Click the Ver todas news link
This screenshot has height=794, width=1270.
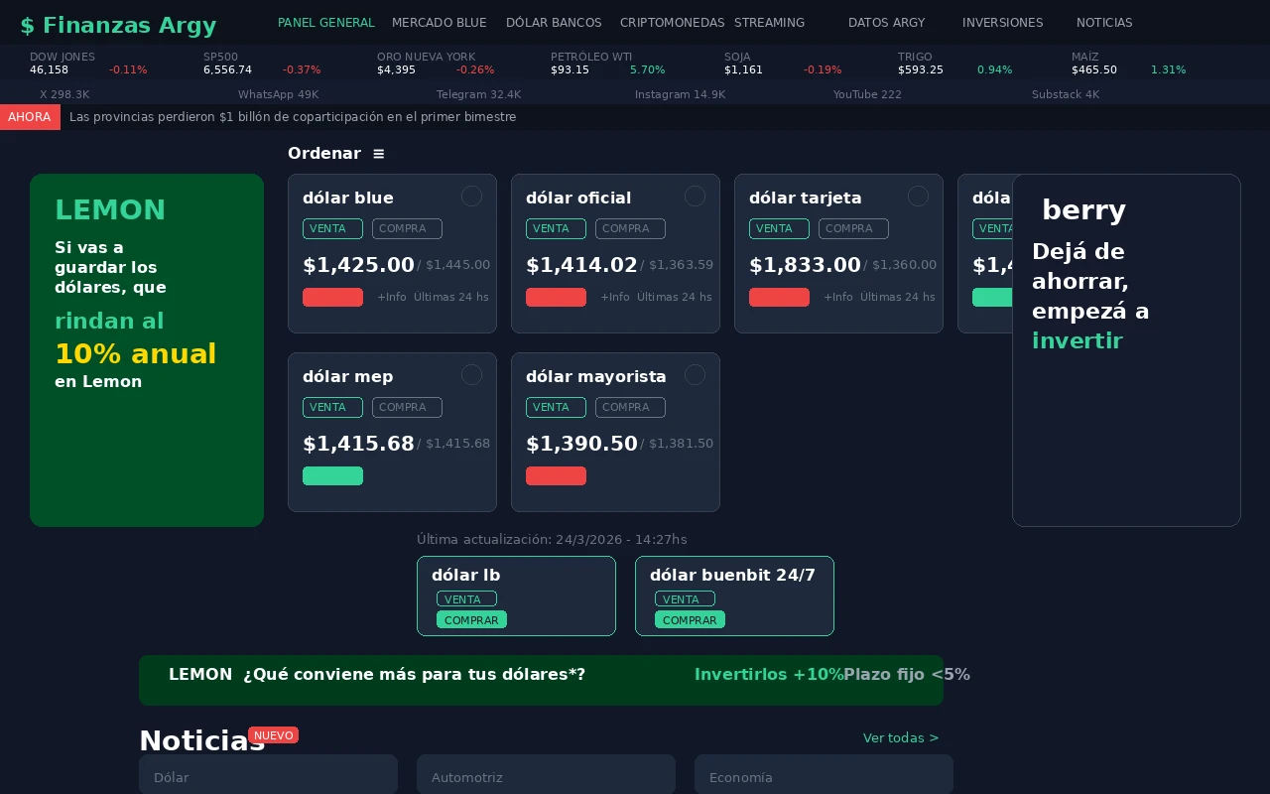click(x=900, y=737)
